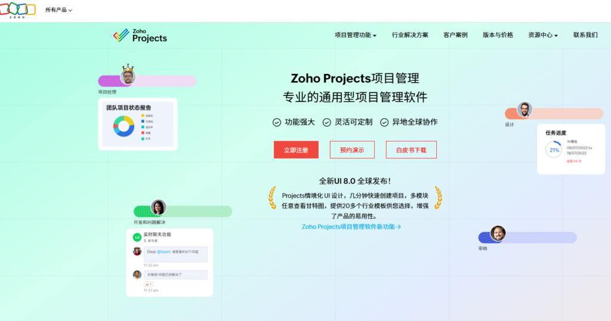Open 联系我们 page
Image resolution: width=611 pixels, height=321 pixels.
click(x=585, y=35)
